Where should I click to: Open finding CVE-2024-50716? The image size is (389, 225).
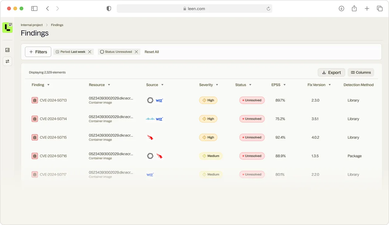(x=53, y=156)
